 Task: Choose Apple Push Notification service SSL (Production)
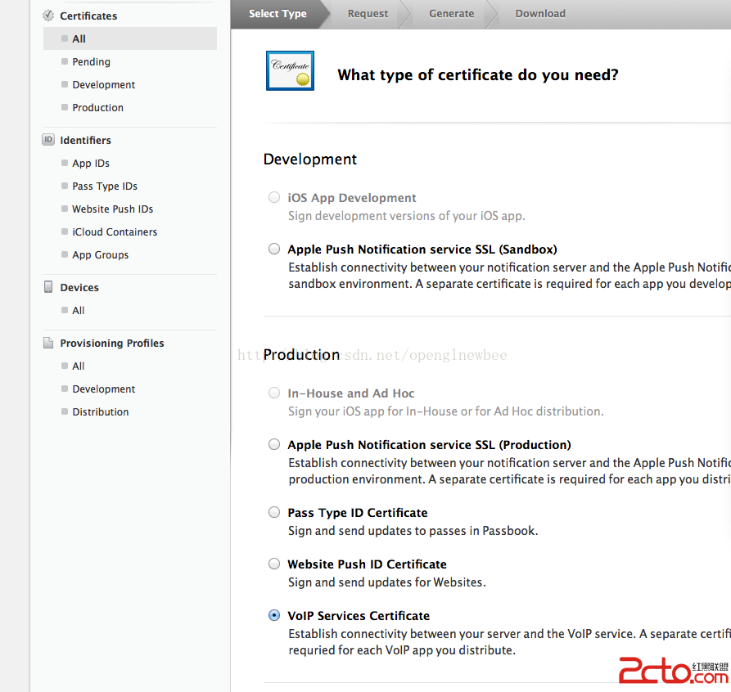[x=274, y=444]
